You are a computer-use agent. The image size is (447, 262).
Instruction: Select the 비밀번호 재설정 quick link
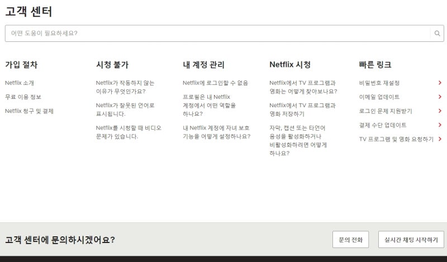coord(379,83)
